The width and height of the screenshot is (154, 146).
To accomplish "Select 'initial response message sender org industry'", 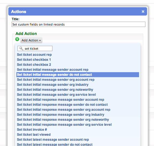I will tap(60, 115).
